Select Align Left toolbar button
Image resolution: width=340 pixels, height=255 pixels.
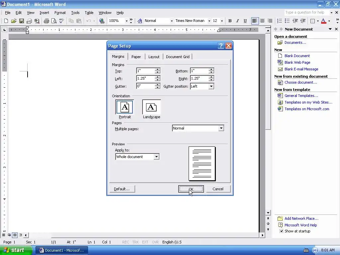tap(255, 21)
